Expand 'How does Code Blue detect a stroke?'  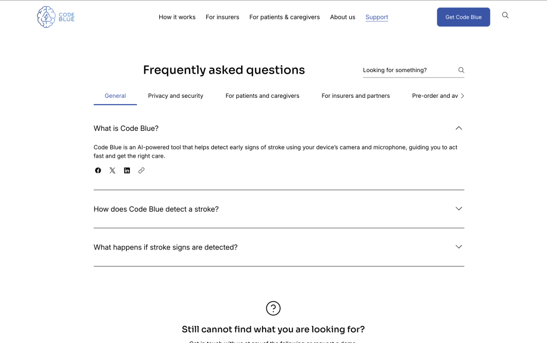pos(458,209)
